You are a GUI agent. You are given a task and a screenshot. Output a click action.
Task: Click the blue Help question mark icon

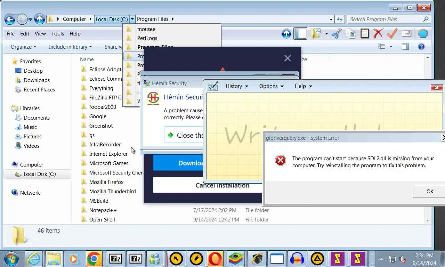(x=421, y=47)
